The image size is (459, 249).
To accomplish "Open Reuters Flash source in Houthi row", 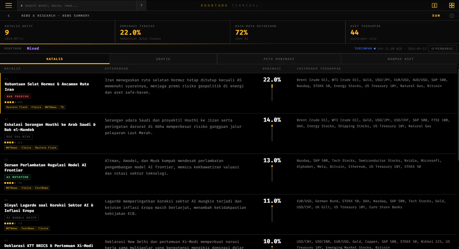I will tap(46, 148).
